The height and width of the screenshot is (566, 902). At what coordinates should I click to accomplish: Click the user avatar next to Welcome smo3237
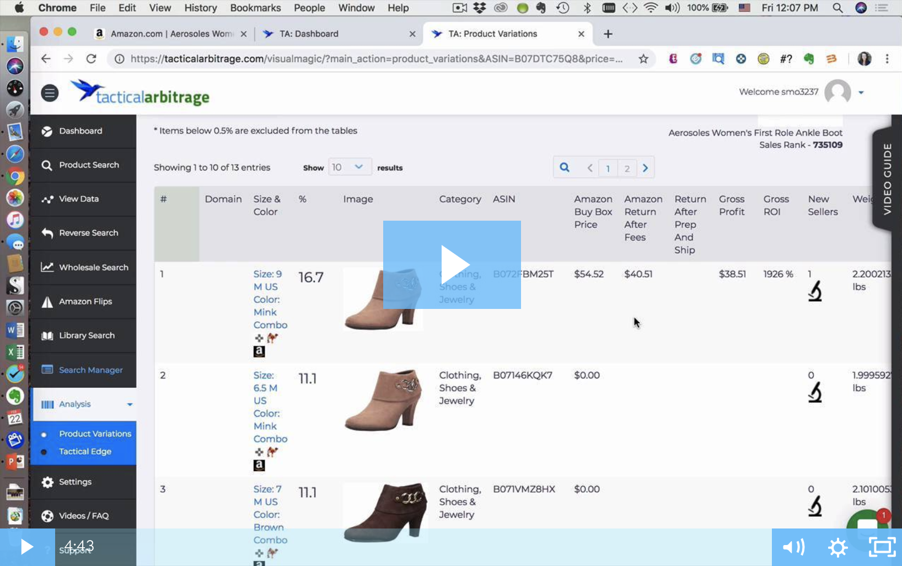837,92
